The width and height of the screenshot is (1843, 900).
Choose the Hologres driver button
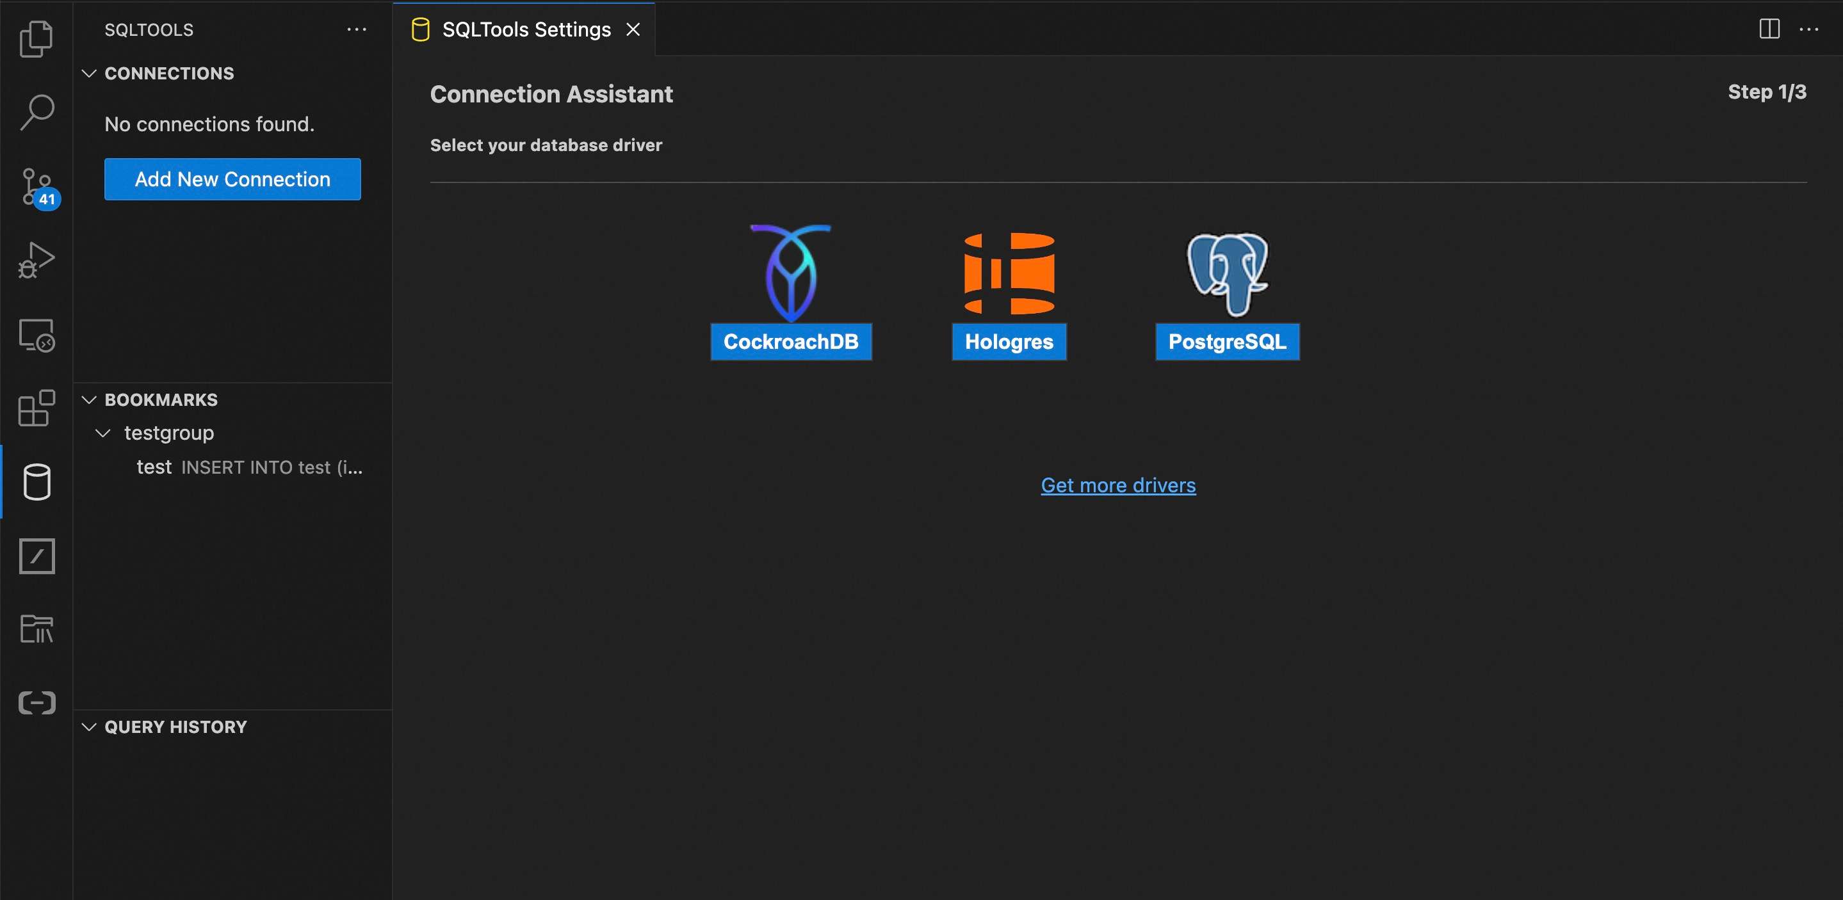point(1009,341)
